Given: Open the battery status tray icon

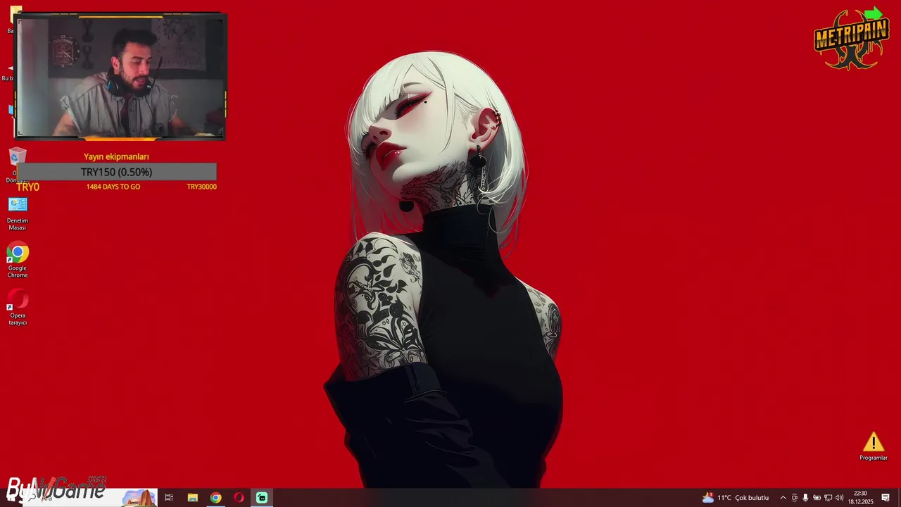Looking at the screenshot, I should (817, 498).
